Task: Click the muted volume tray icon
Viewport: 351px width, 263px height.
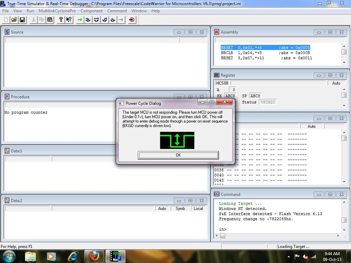Action: tap(305, 257)
